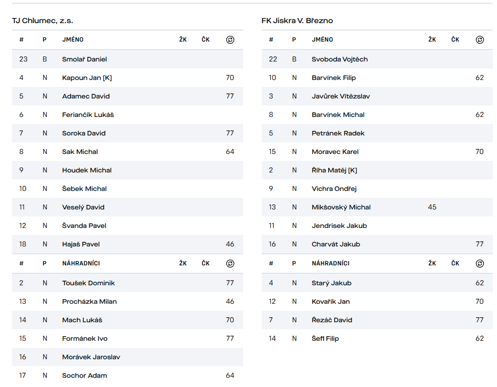Click substitute Řezáč David

tap(332, 320)
